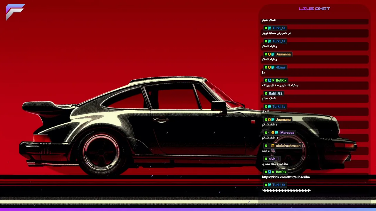Image resolution: width=376 pixels, height=211 pixels.
Task: Click iMarzoqa's message 'و عليكم السلام'
Action: pyautogui.click(x=270, y=138)
